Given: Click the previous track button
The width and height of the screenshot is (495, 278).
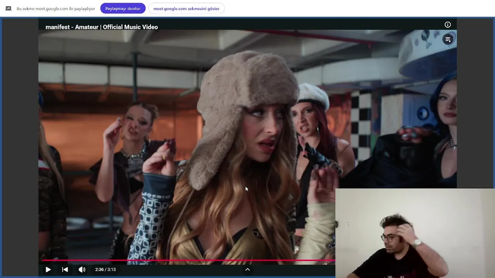Looking at the screenshot, I should pos(65,270).
